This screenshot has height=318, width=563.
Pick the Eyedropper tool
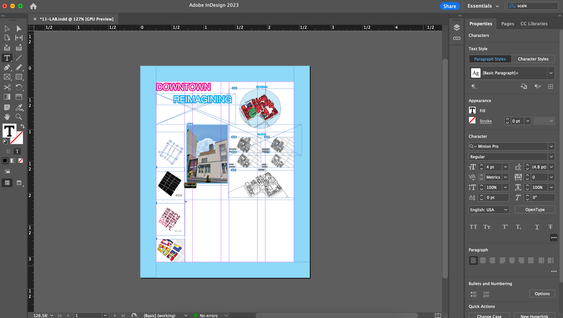point(19,107)
